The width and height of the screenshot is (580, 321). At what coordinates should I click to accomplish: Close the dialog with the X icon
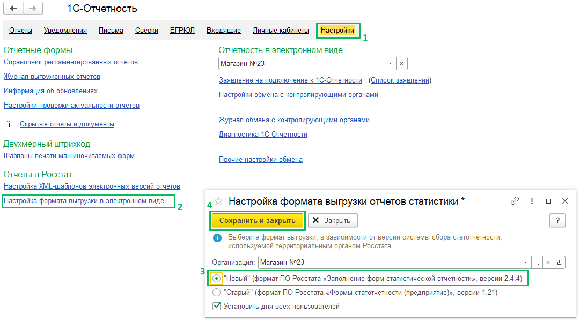(x=565, y=201)
